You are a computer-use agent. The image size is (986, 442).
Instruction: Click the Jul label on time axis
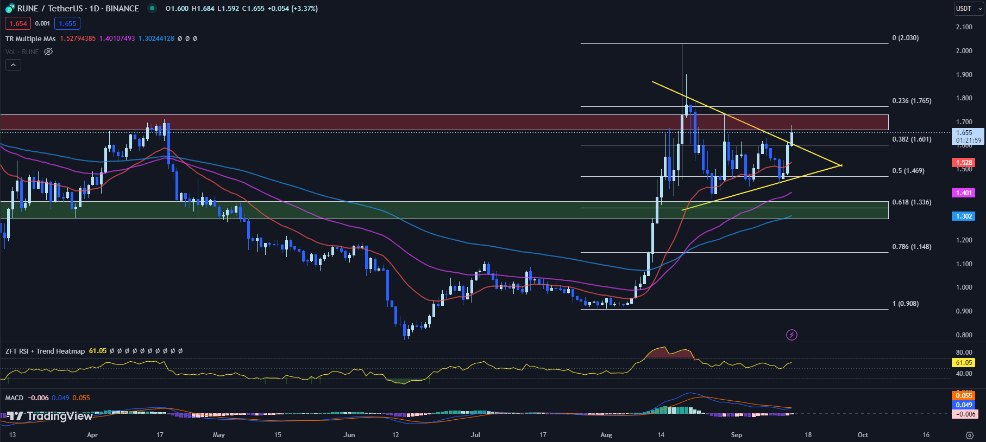tap(475, 435)
